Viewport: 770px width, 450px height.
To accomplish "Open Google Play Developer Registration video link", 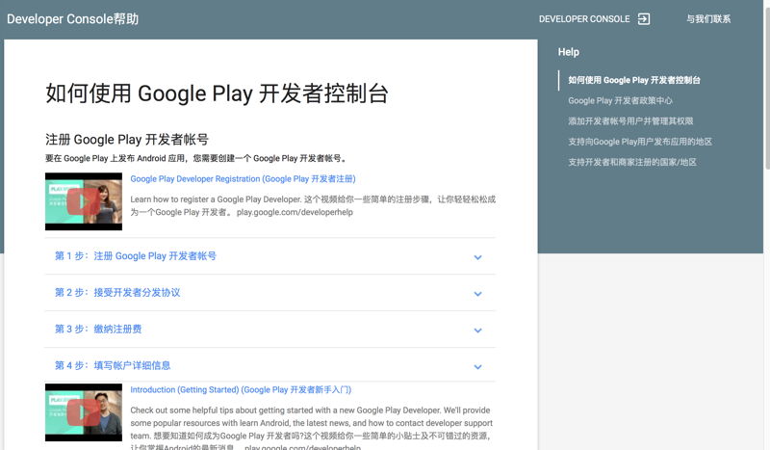I will (243, 179).
